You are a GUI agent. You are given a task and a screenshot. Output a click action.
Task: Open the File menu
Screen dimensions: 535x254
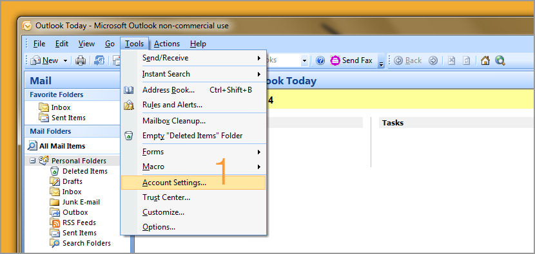pyautogui.click(x=39, y=44)
